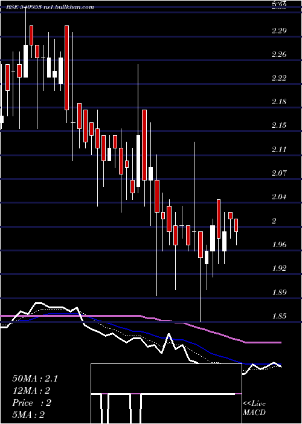Select the 2.15 price axis label
The image size is (302, 424).
point(279,125)
